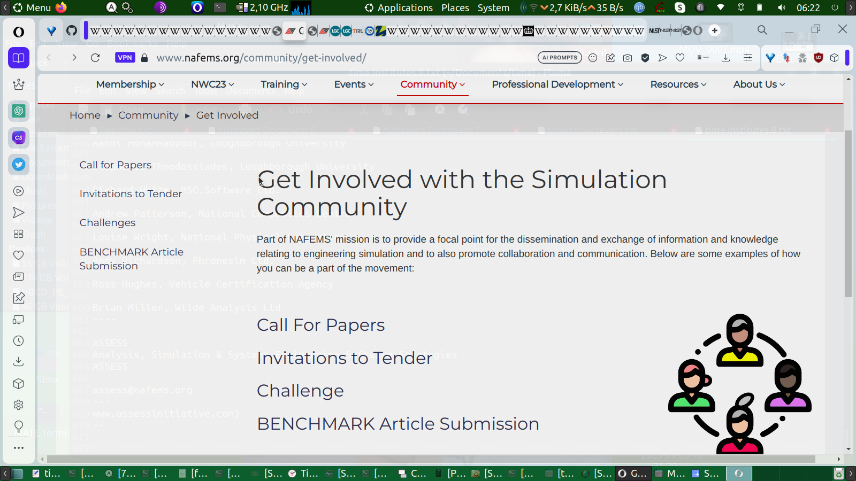Screen dimensions: 856x481
Task: Go to Community breadcrumb link
Action: pos(148,115)
